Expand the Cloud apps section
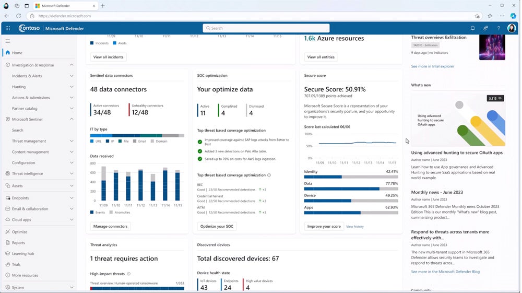 coord(72,220)
